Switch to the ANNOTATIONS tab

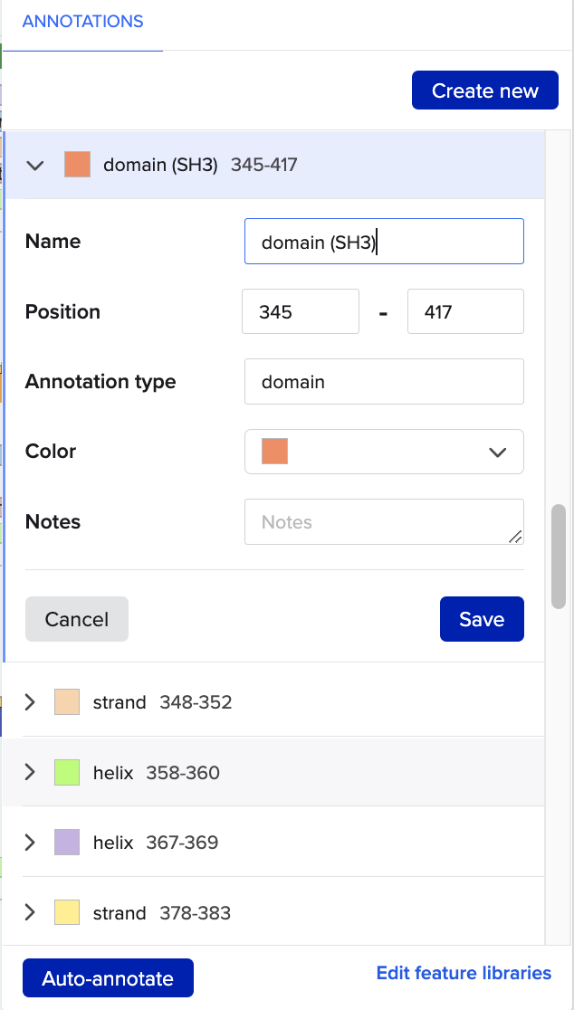(82, 21)
